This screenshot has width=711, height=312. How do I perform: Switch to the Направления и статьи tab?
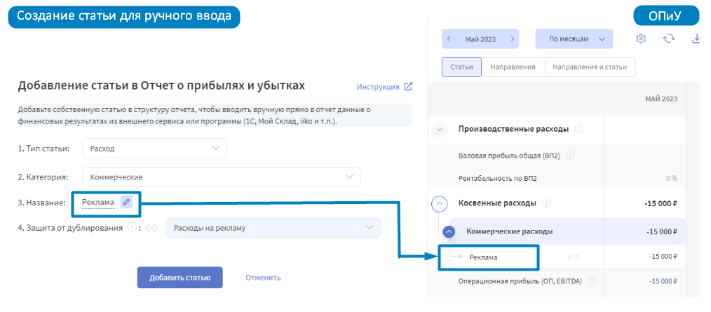point(590,67)
